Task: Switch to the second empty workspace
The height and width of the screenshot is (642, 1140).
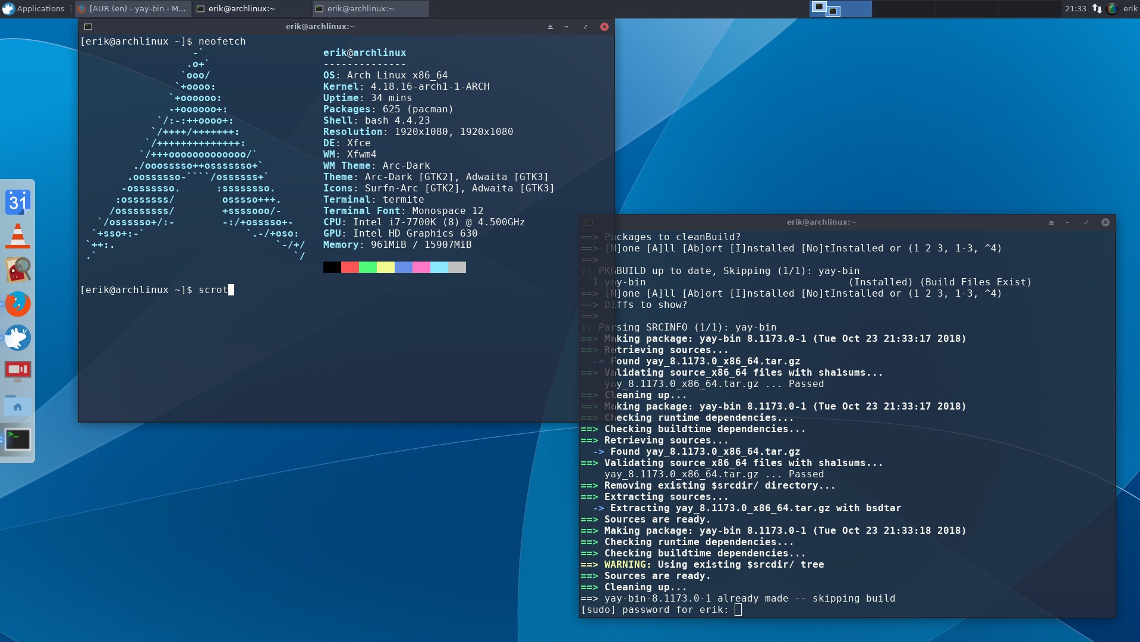Action: pos(965,8)
